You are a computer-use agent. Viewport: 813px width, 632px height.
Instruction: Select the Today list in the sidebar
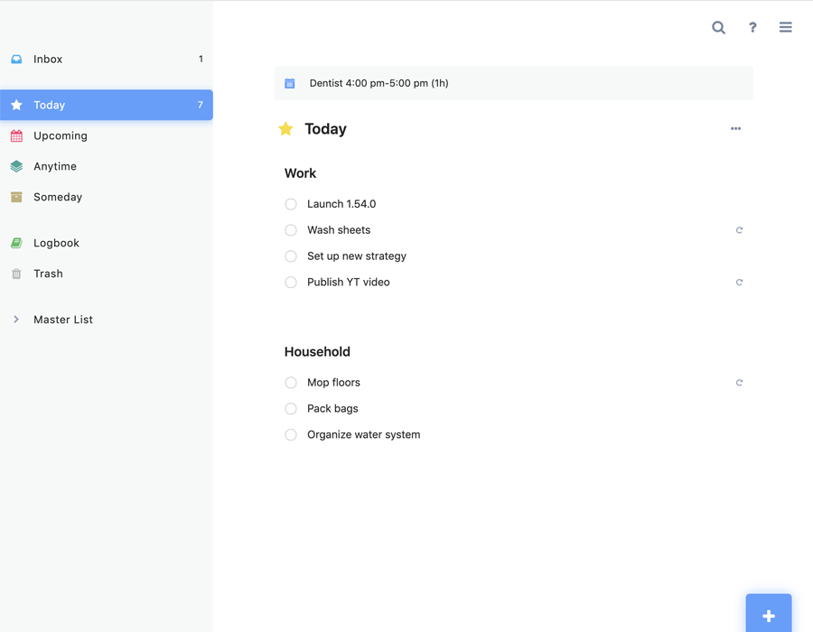tap(48, 105)
